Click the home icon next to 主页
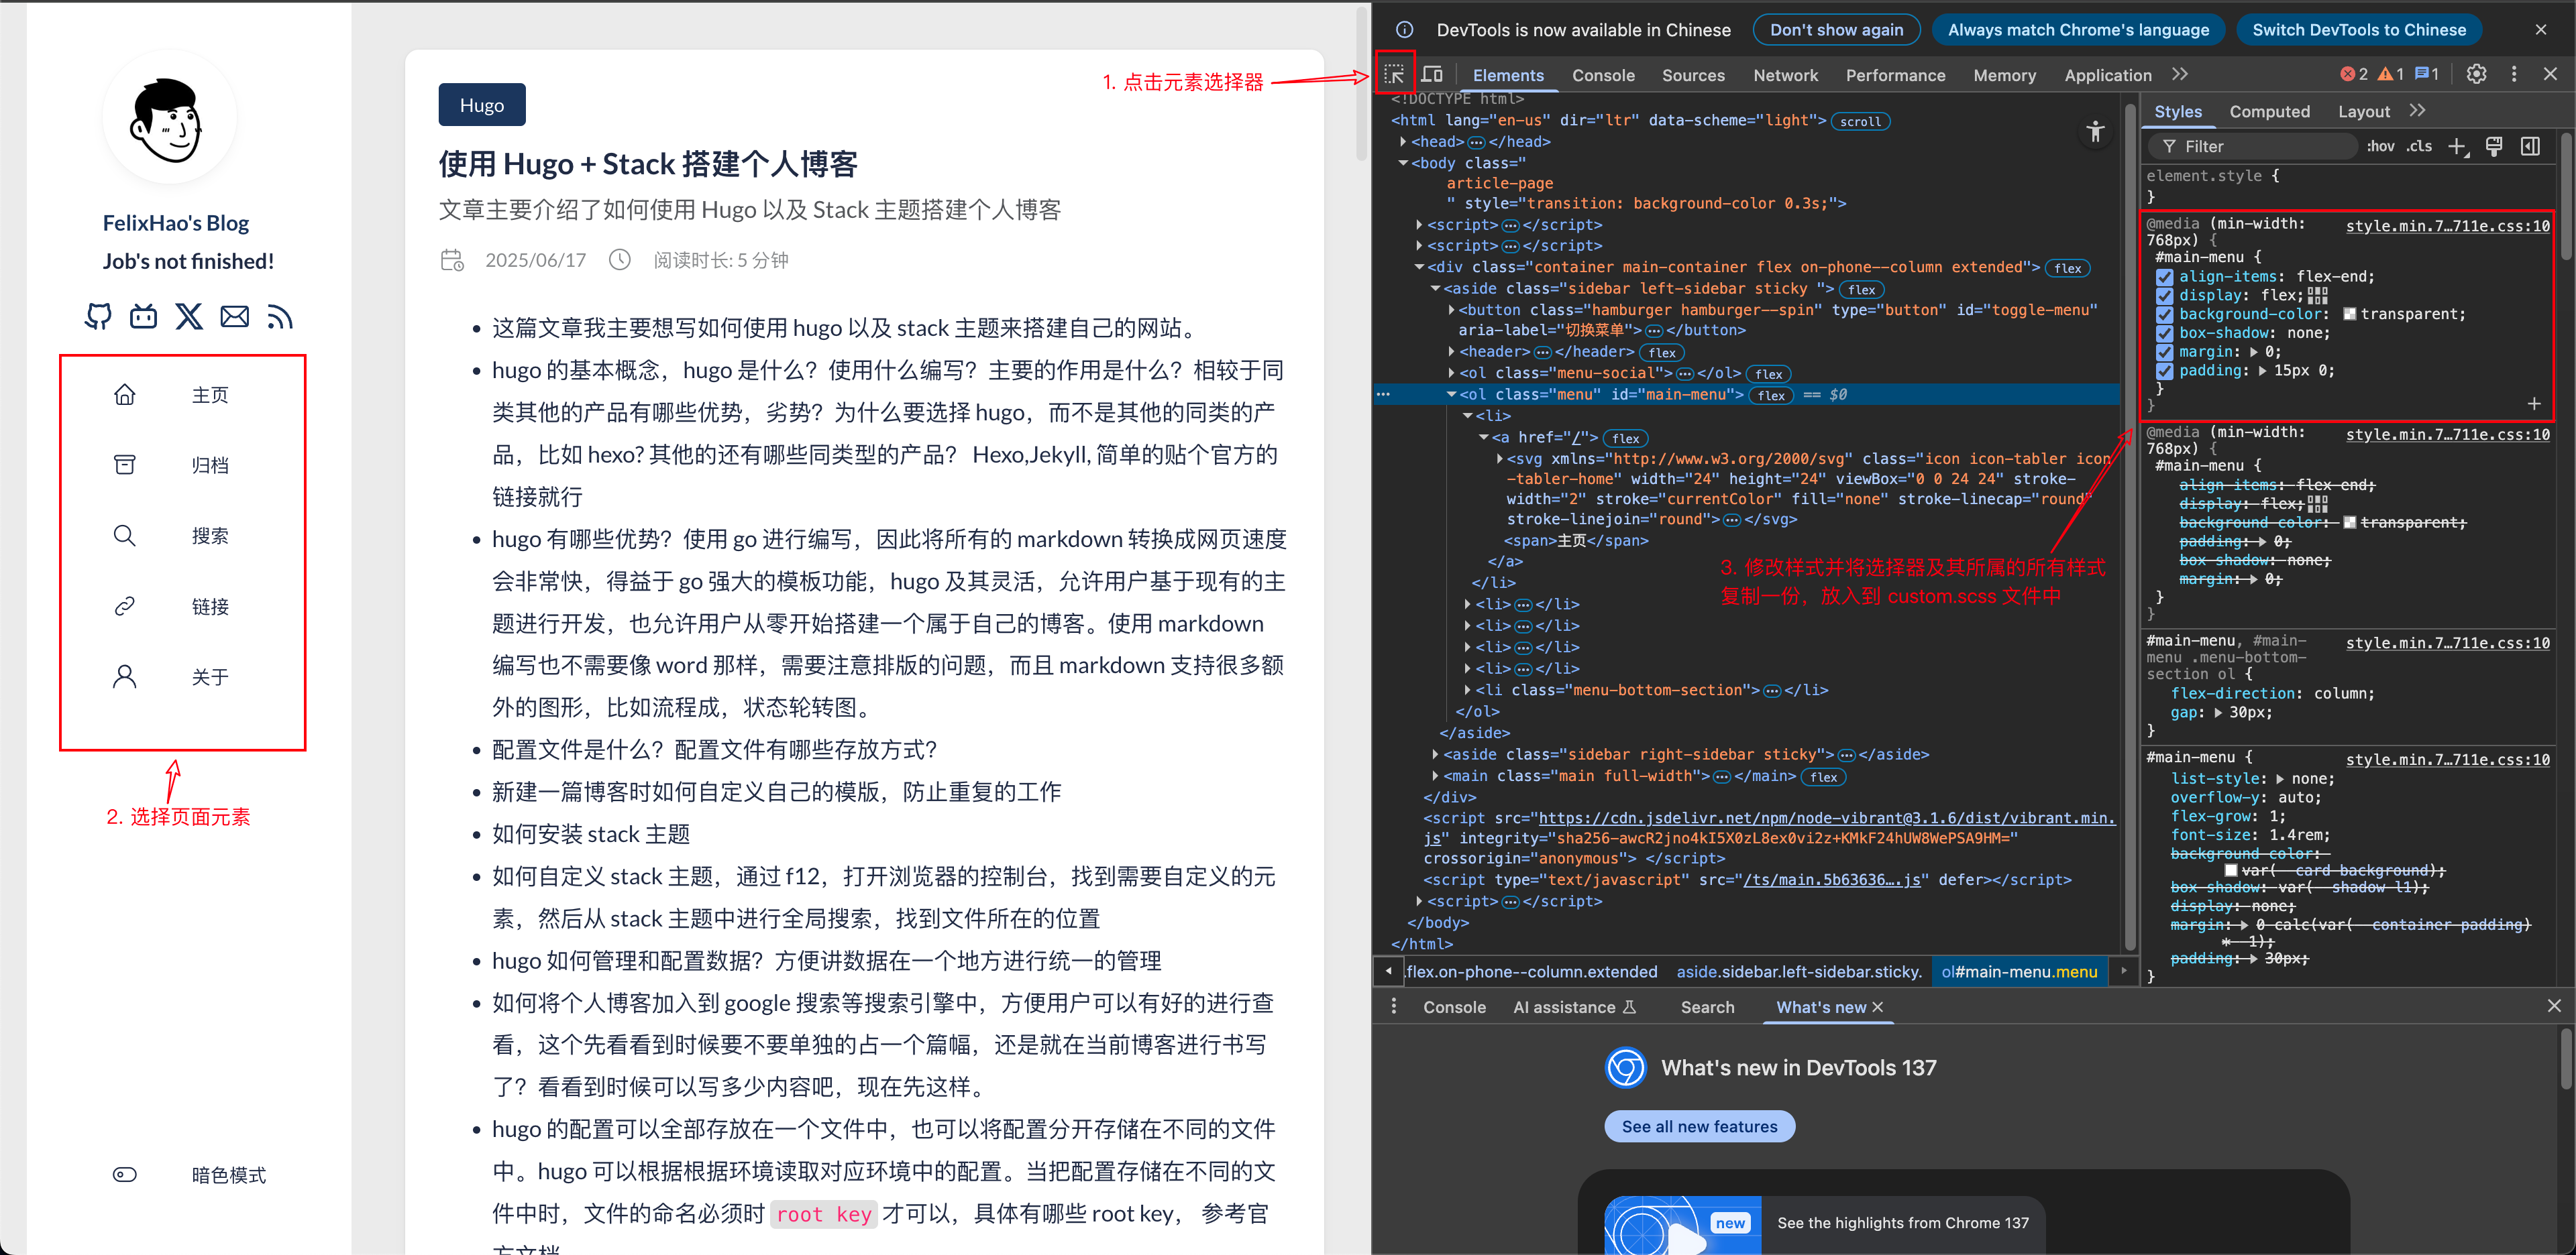Viewport: 2576px width, 1255px height. [124, 395]
